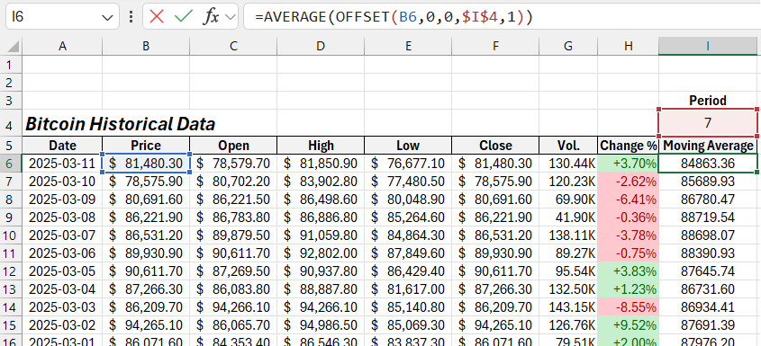Select open value 86,221.50
The width and height of the screenshot is (761, 346).
(233, 200)
